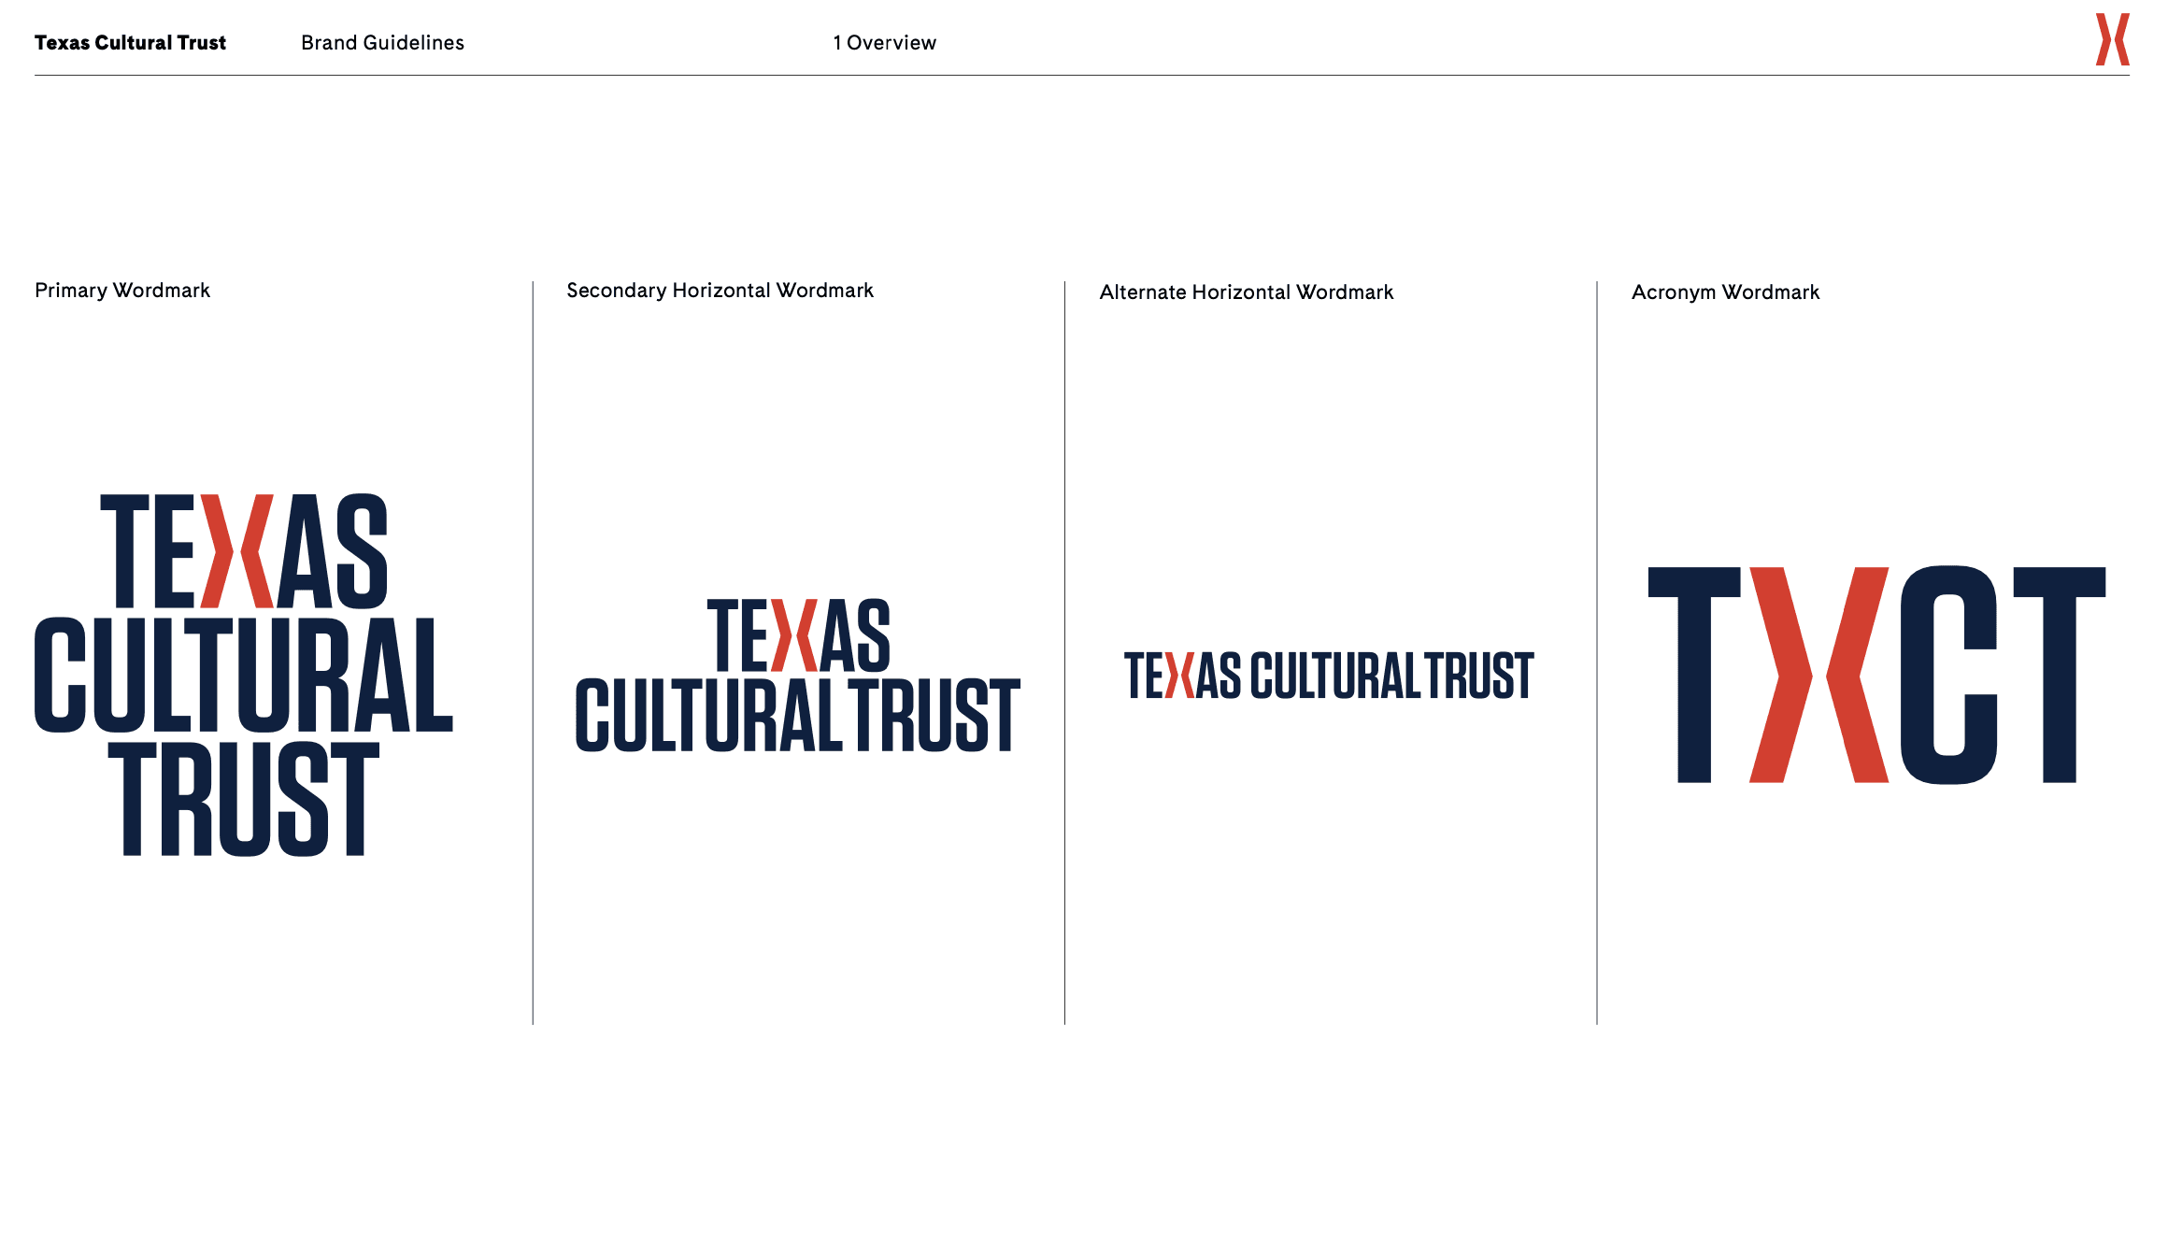Click the Texas Cultural Trust header title
The height and width of the screenshot is (1239, 2168).
click(130, 43)
